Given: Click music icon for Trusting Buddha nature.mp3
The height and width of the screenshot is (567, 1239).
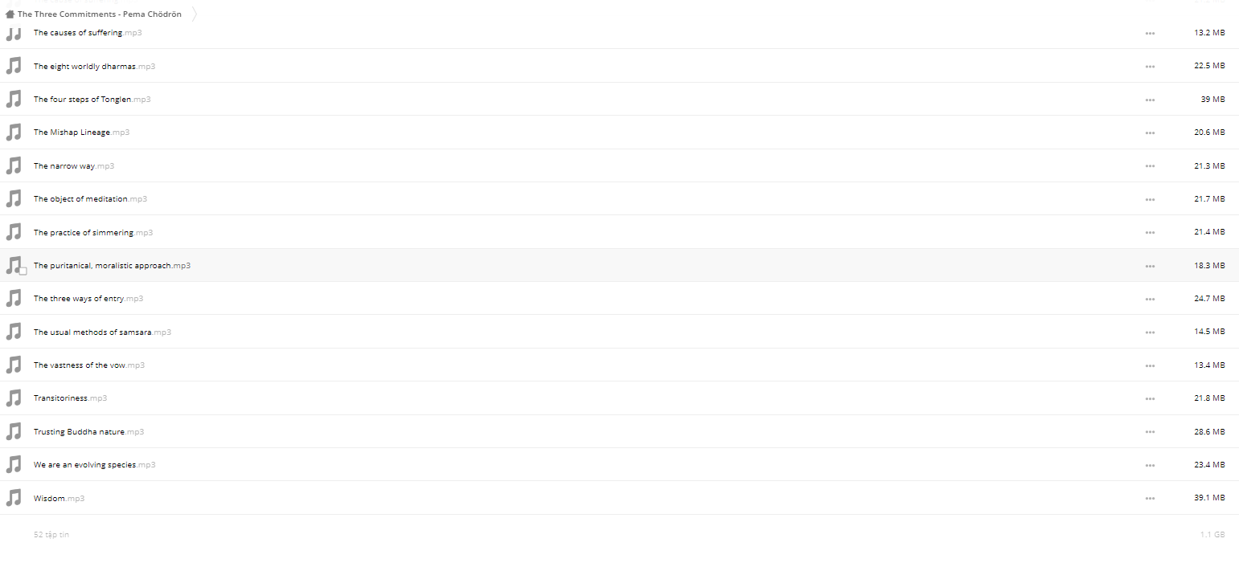Looking at the screenshot, I should [14, 431].
